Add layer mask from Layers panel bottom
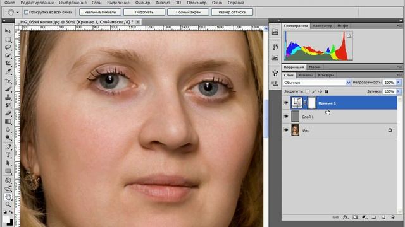The height and width of the screenshot is (227, 405). tap(355, 218)
